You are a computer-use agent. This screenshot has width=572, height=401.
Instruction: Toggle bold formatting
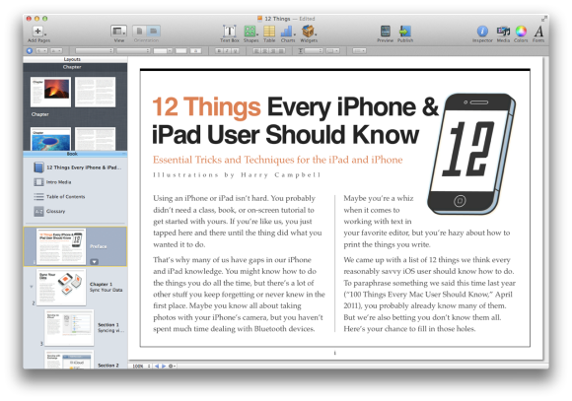(x=219, y=50)
